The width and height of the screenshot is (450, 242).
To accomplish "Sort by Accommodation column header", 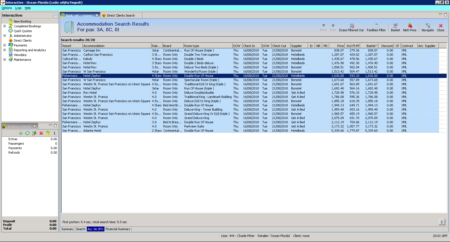I will [117, 46].
